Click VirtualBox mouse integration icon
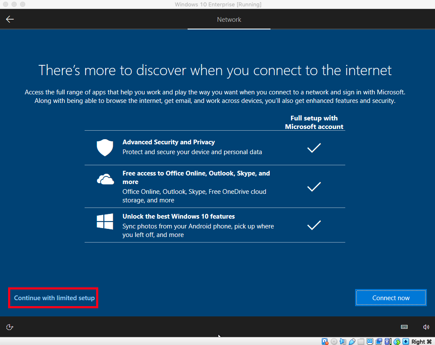The height and width of the screenshot is (345, 435). [397, 342]
